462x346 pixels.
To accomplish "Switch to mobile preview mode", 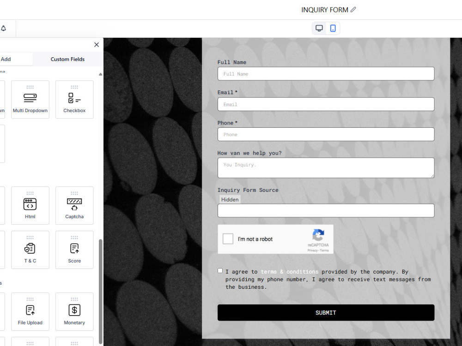I will click(x=333, y=28).
